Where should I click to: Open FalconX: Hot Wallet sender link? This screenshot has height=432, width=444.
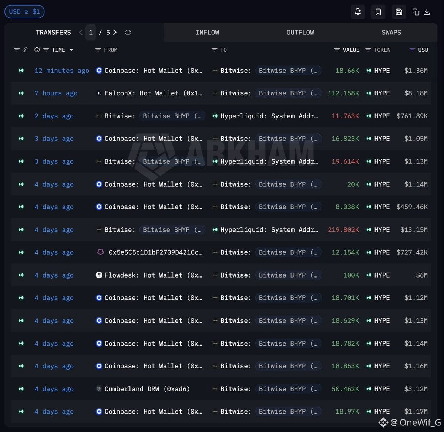154,93
